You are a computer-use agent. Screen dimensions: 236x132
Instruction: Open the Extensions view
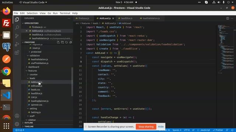(x=17, y=52)
